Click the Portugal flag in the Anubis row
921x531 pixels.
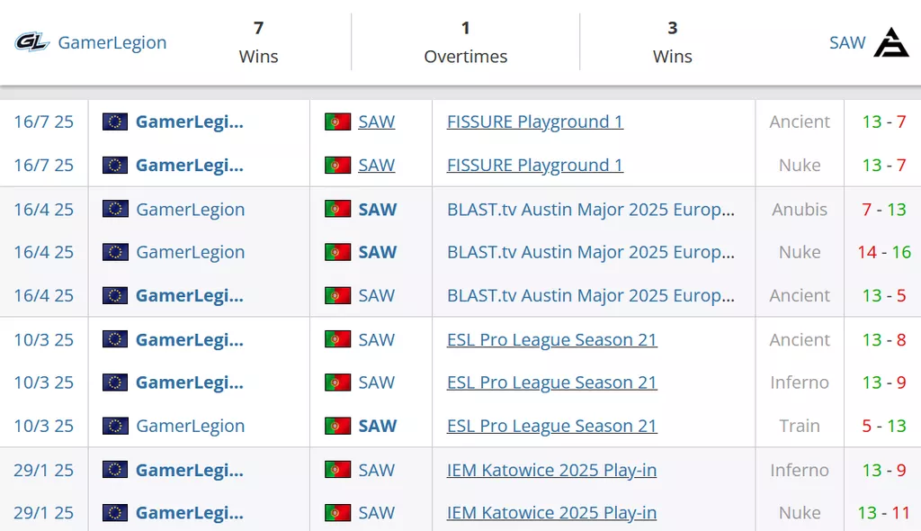pyautogui.click(x=337, y=209)
